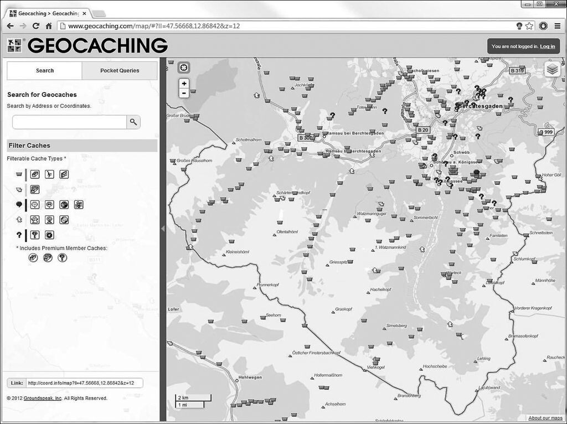Click the magnifier search button
The height and width of the screenshot is (424, 567).
(x=133, y=122)
